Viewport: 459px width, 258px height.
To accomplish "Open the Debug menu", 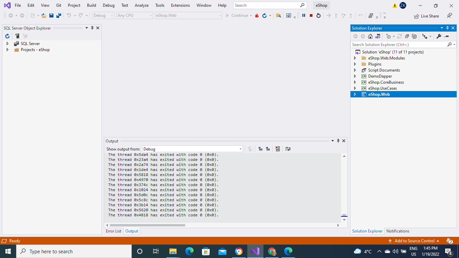I will point(109,5).
